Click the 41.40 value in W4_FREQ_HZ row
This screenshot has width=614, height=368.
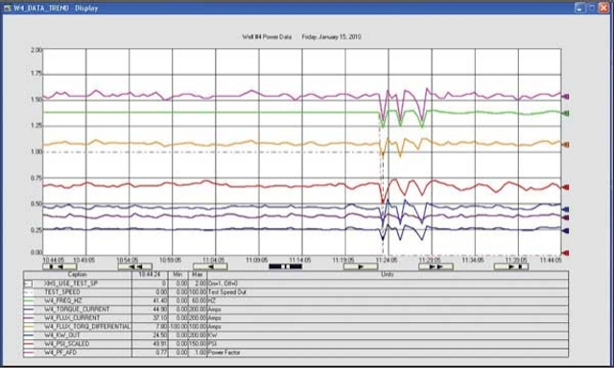pos(160,301)
